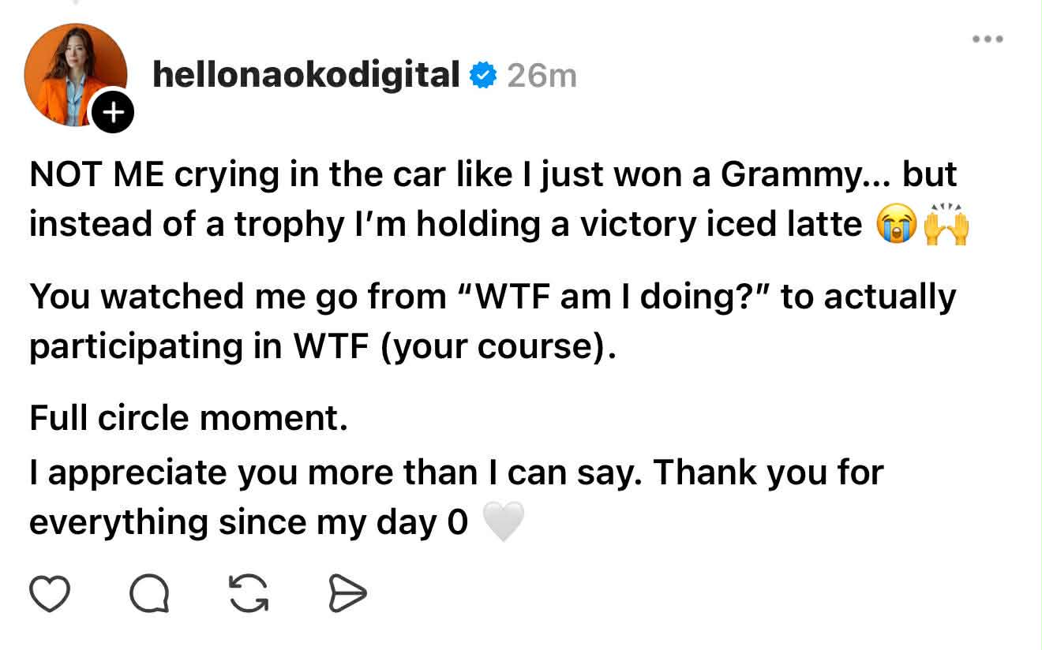Click the "everything since my day 0" line
The width and height of the screenshot is (1042, 650).
click(249, 522)
